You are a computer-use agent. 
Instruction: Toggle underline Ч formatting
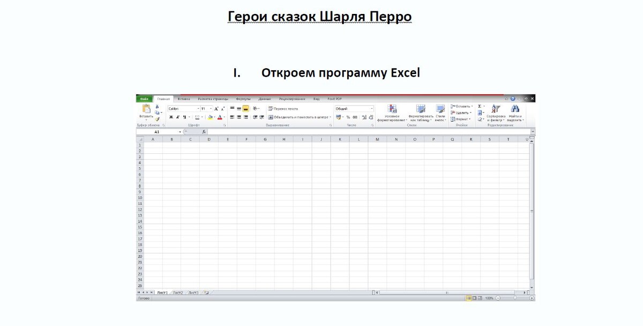pos(184,117)
